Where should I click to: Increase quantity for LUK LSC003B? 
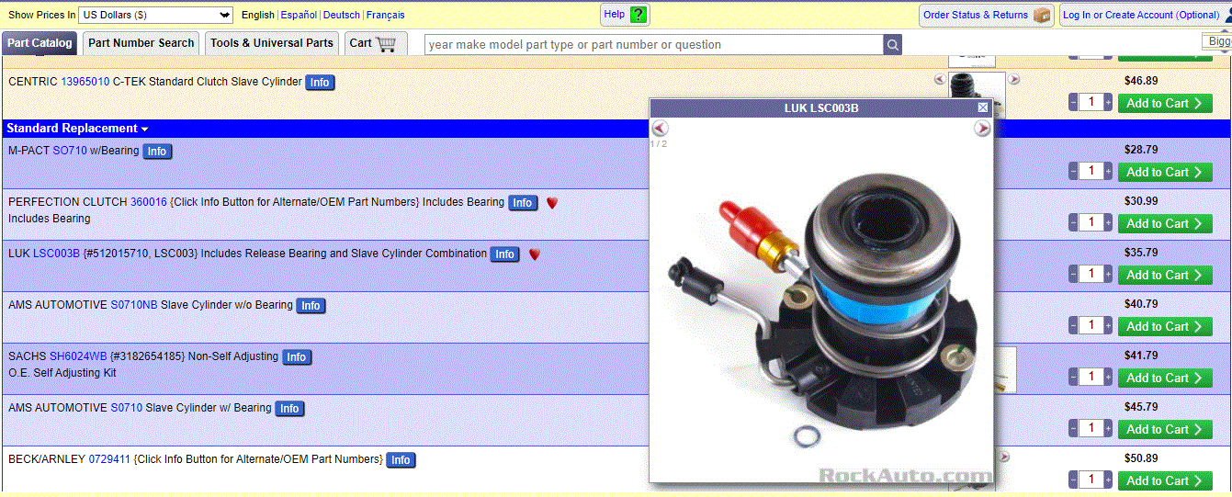(1108, 274)
